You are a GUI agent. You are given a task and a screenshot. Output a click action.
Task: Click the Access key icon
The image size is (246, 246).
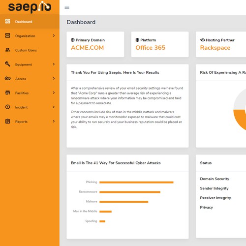click(7, 78)
